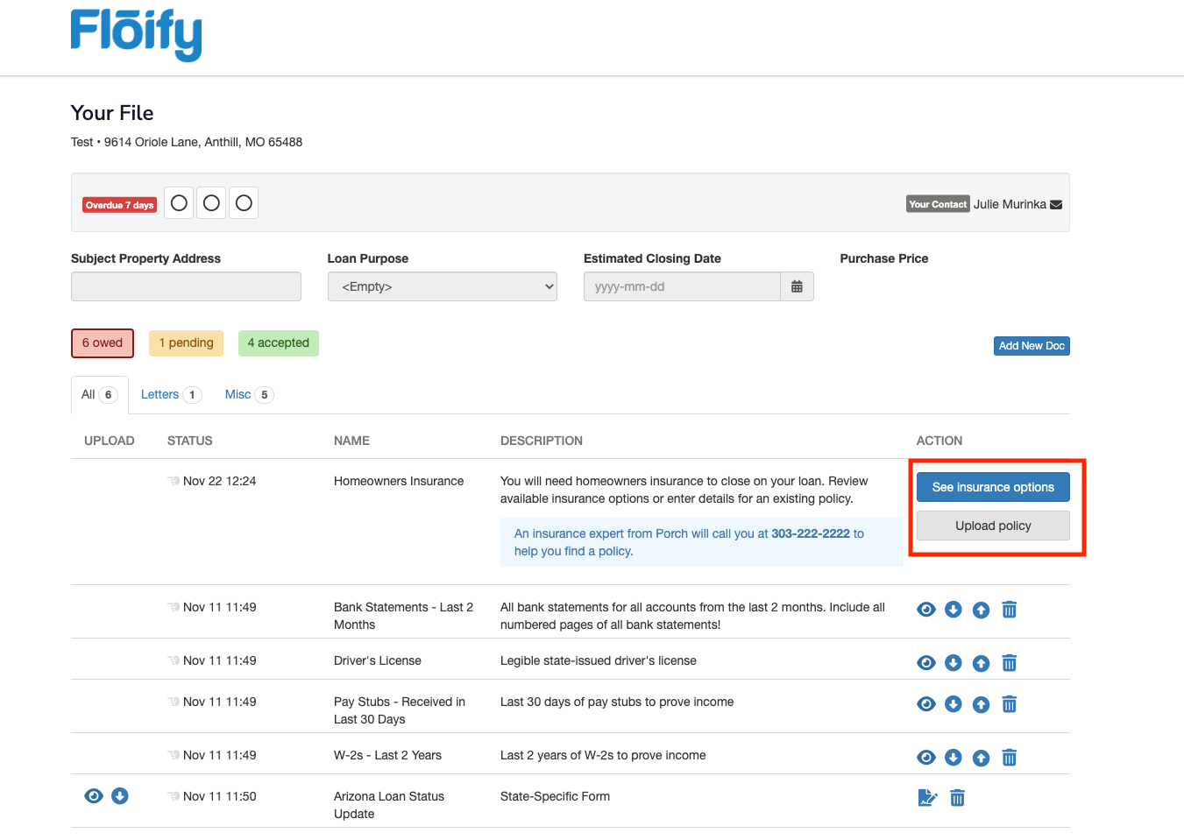Filter by 6 owed documents
Screen dimensions: 1184x840
103,343
